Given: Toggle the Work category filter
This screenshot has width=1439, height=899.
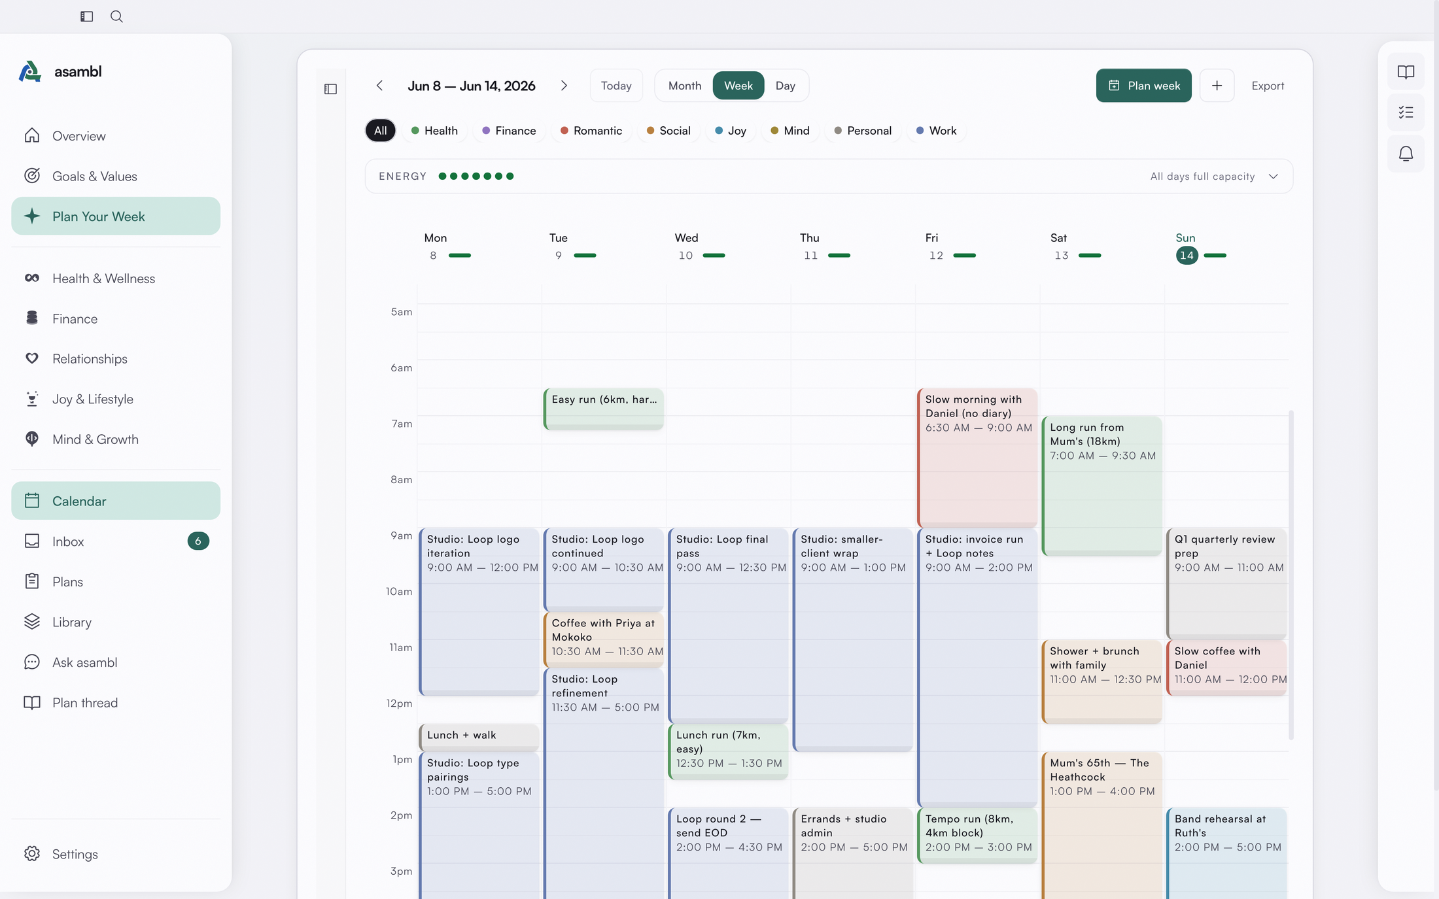Looking at the screenshot, I should tap(937, 131).
